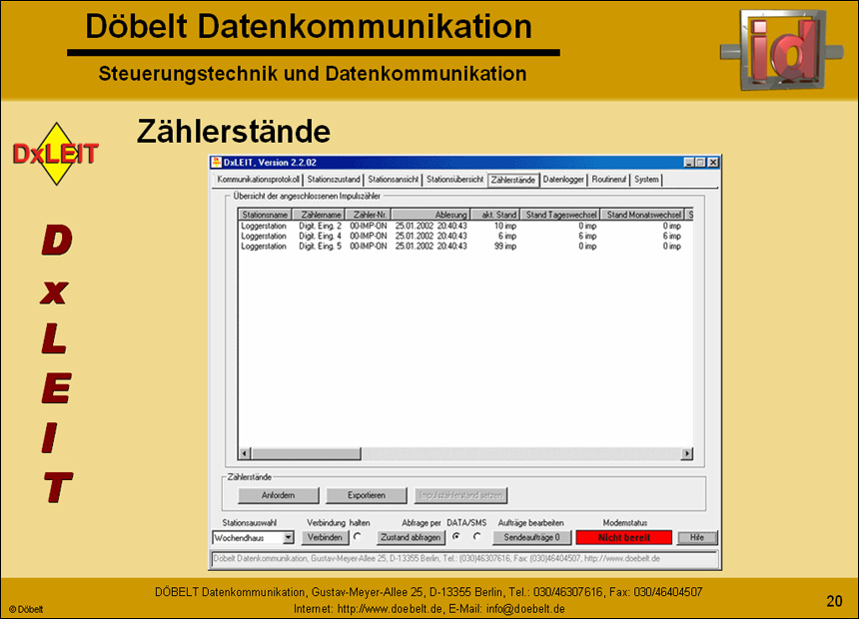The height and width of the screenshot is (619, 859).
Task: Select the SMS query radio button
Action: [477, 537]
